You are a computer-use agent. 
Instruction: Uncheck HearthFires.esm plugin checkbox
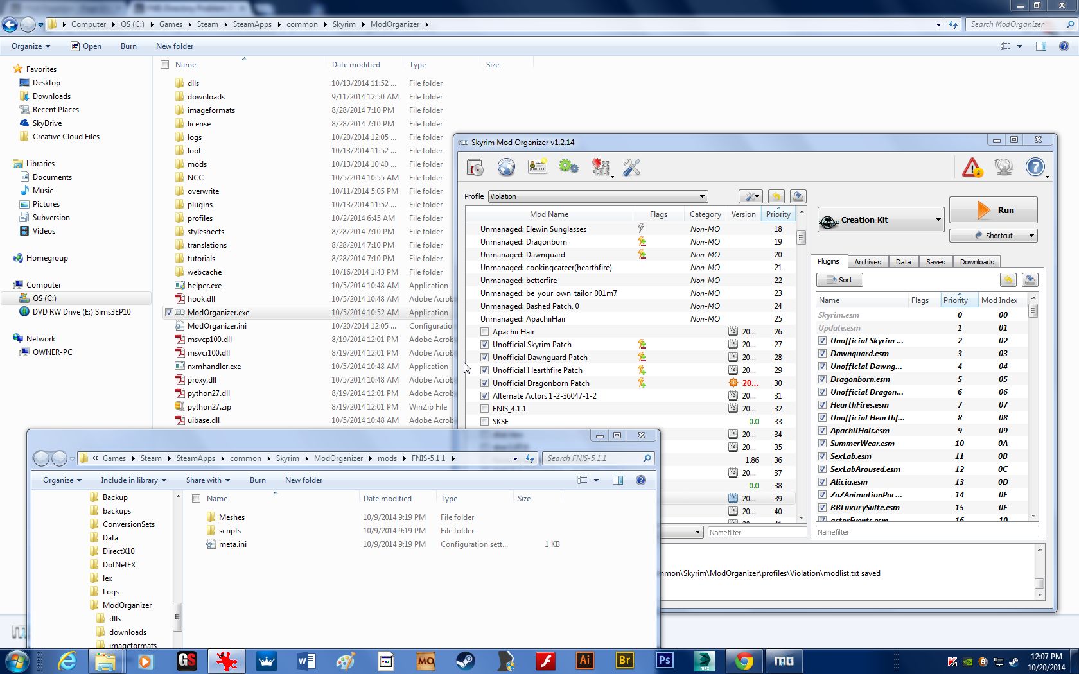[x=823, y=405]
